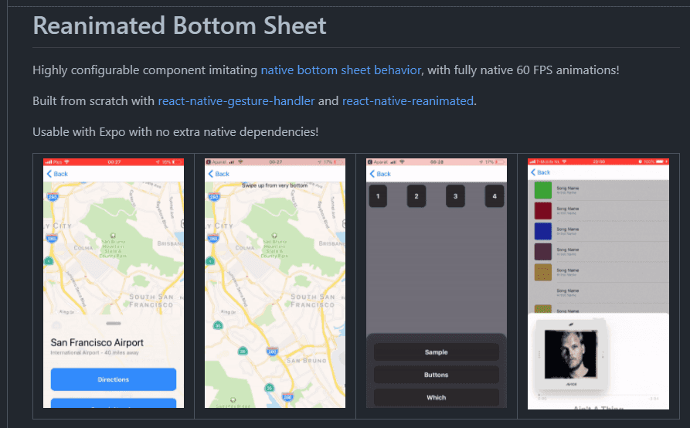Viewport: 690px width, 428px height.
Task: Tap Back in the numbered buttons demo
Action: (380, 174)
